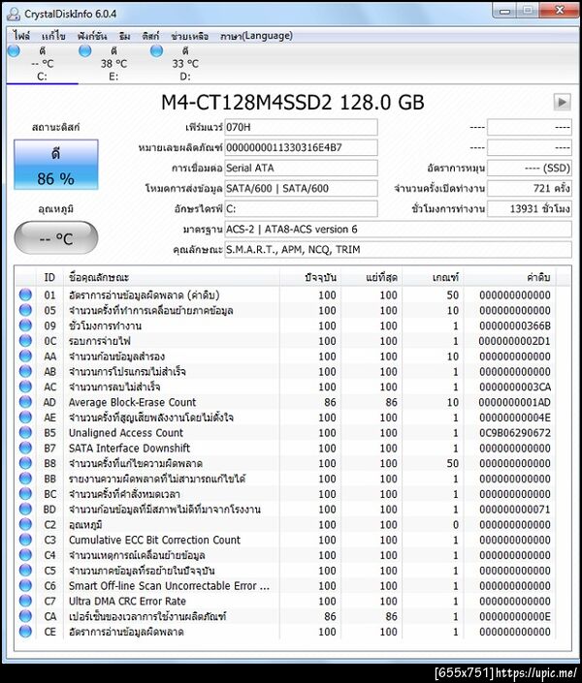Open the ธีม (Theme) menu
The image size is (582, 683).
click(125, 36)
